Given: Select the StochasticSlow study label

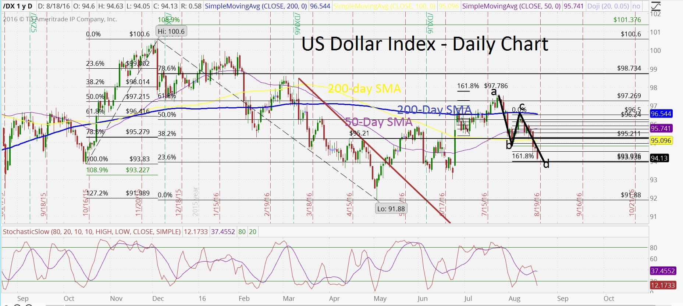Looking at the screenshot, I should (x=92, y=232).
